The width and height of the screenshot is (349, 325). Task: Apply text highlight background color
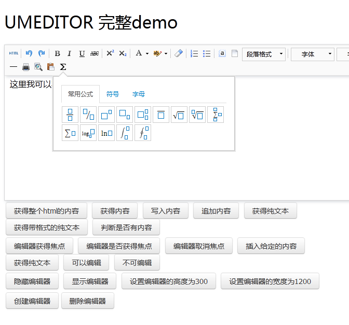157,53
